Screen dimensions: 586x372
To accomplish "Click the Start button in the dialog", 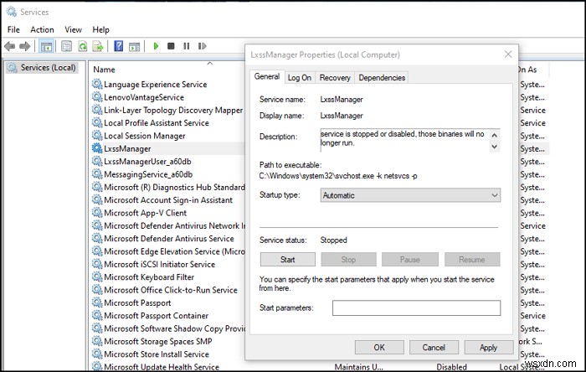I will click(x=287, y=260).
